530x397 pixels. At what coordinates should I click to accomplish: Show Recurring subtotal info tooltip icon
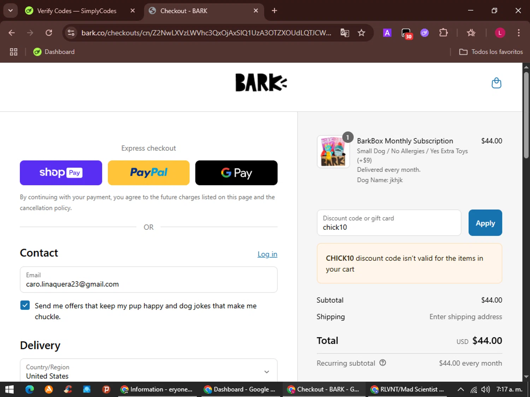point(383,362)
